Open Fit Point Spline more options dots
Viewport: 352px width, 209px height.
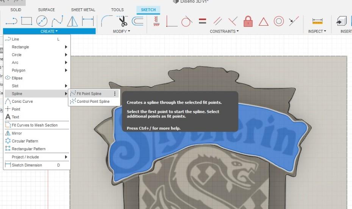point(115,94)
